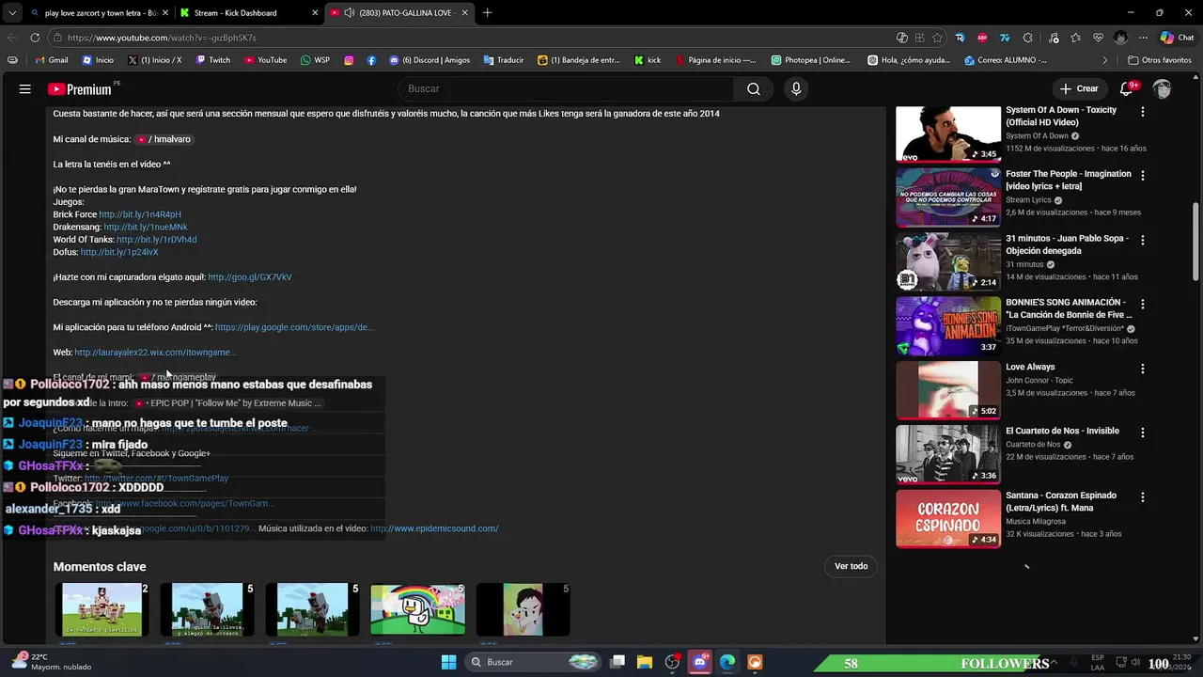Image resolution: width=1203 pixels, height=677 pixels.
Task: Open World Of Tanks bit.ly link
Action: [157, 240]
